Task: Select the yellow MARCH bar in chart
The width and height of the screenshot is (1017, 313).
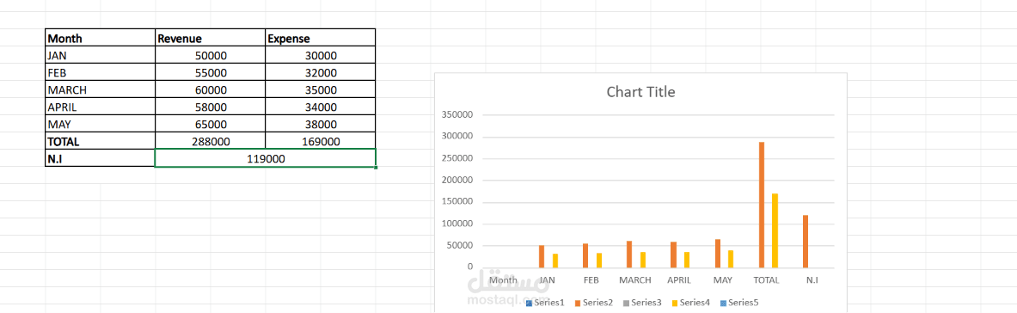Action: (643, 260)
